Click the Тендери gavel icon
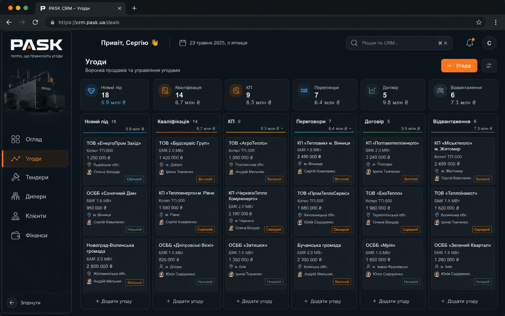This screenshot has width=505, height=316. [x=15, y=177]
